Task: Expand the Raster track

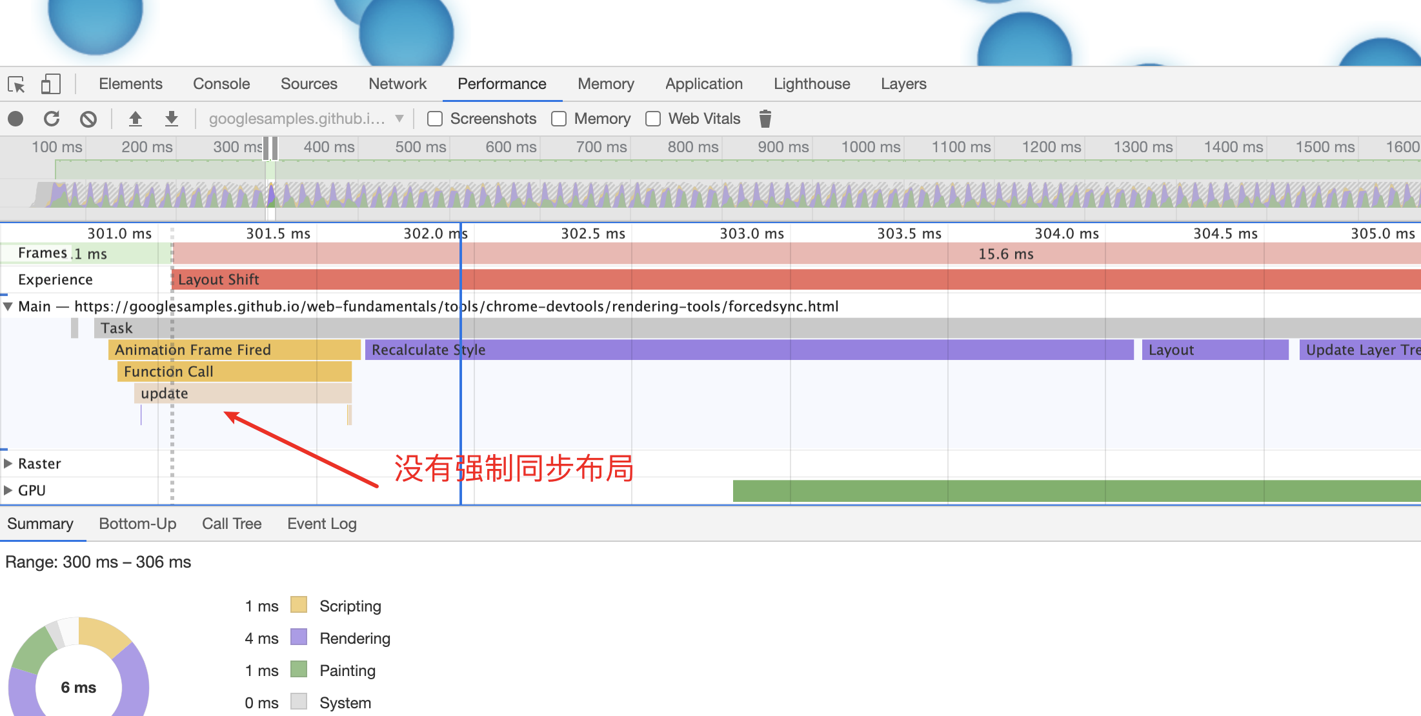Action: point(8,464)
